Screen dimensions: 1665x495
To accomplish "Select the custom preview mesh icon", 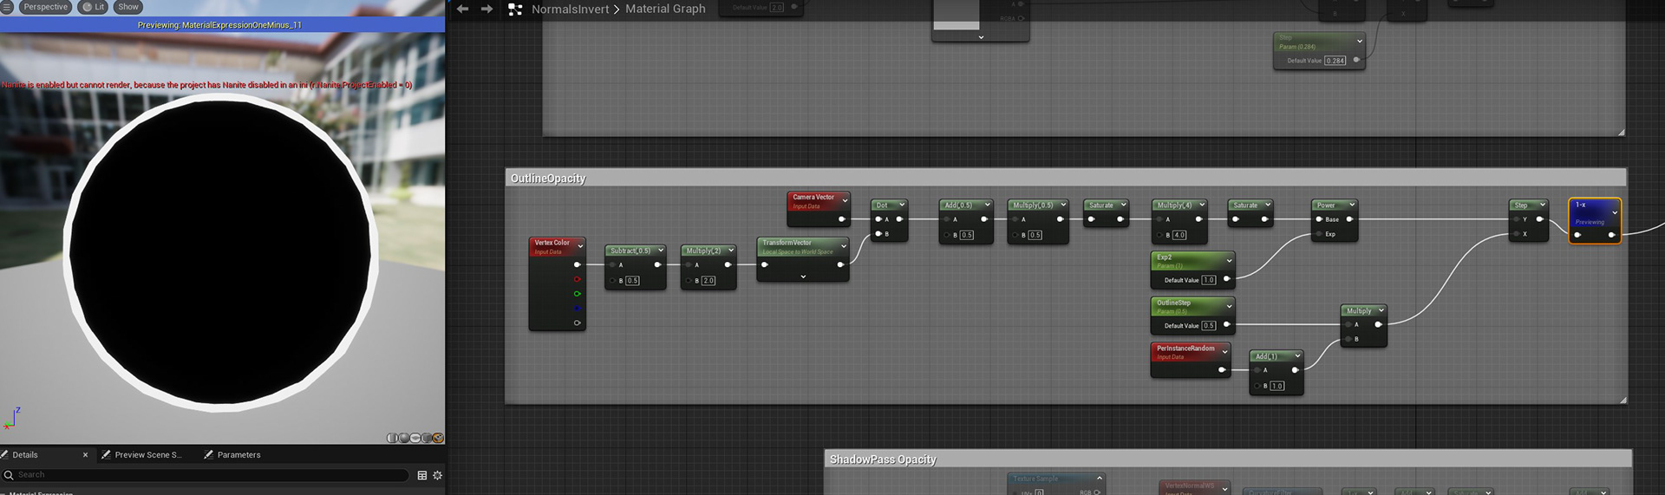I will [438, 438].
